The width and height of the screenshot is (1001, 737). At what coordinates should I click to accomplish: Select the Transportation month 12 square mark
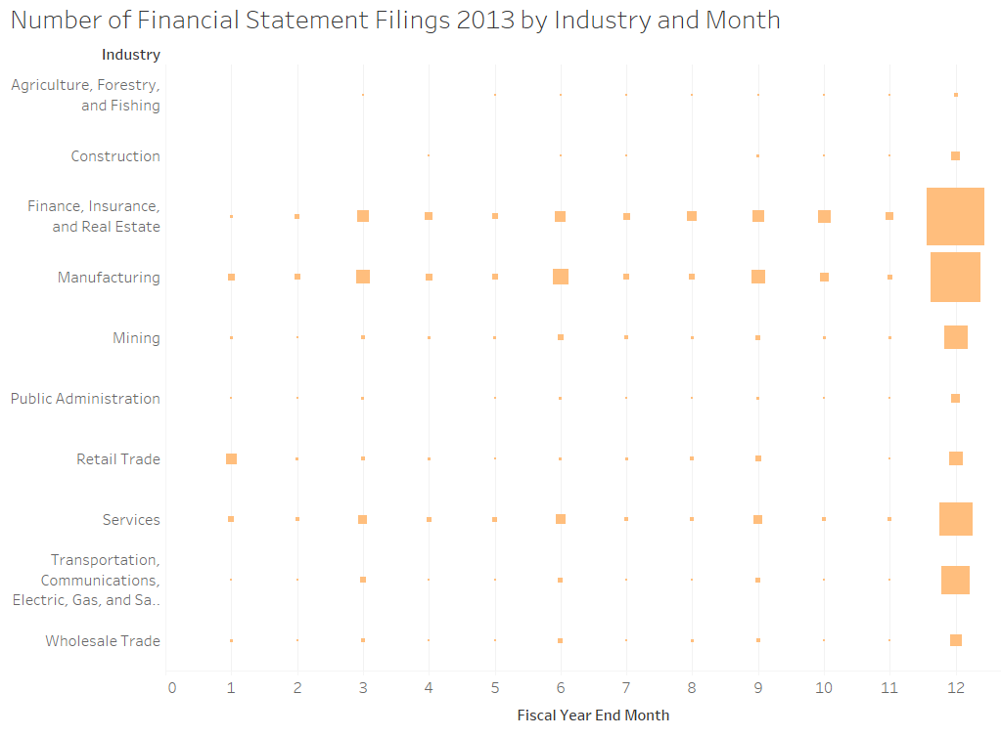[955, 581]
